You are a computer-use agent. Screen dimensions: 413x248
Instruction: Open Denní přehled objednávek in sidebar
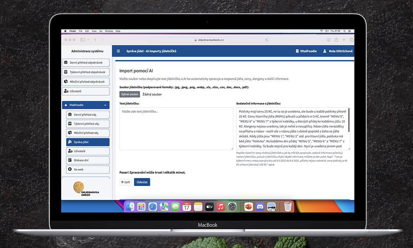86,62
